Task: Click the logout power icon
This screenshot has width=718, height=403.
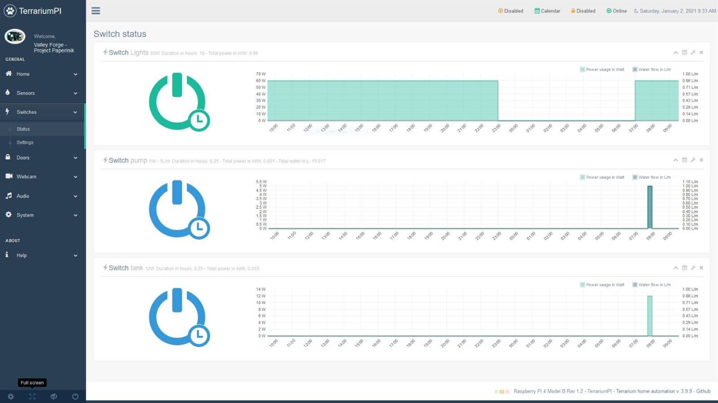Action: click(75, 396)
